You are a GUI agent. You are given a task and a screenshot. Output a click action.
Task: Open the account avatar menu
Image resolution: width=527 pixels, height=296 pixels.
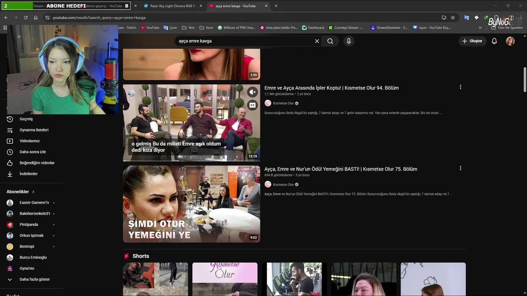point(510,41)
